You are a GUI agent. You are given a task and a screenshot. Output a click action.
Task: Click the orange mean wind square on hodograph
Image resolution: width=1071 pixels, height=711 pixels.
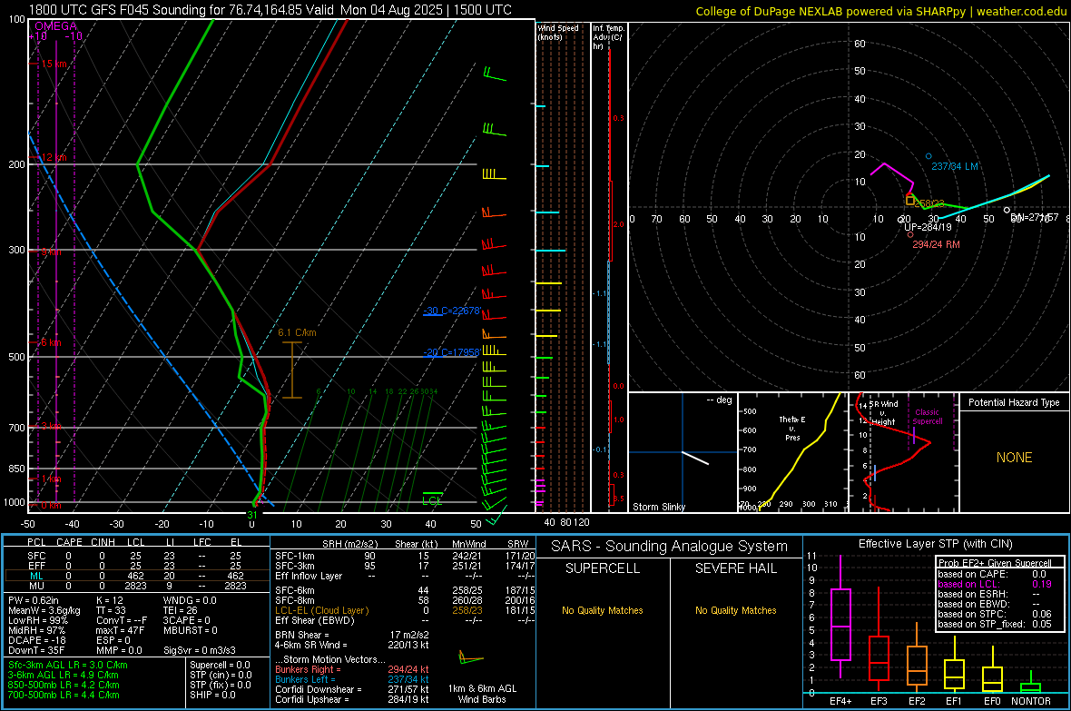point(909,201)
